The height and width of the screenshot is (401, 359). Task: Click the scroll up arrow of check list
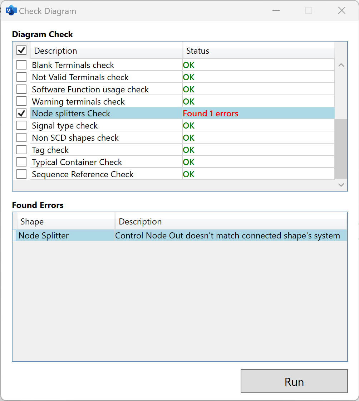341,65
